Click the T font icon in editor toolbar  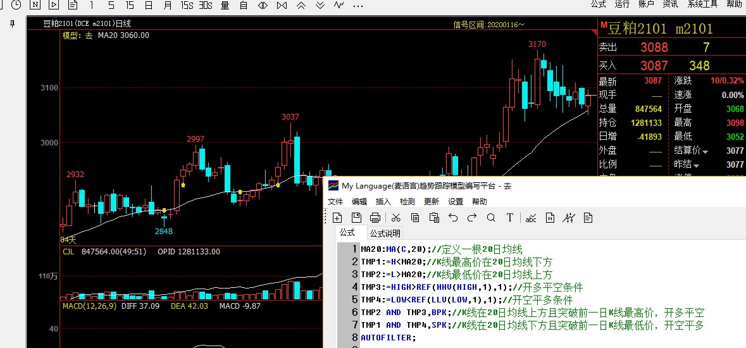510,218
